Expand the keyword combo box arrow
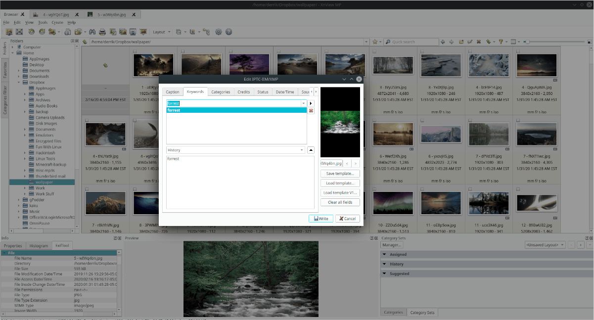The width and height of the screenshot is (594, 320). coord(303,103)
